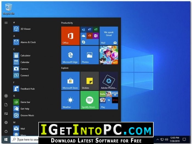Screen dimensions: 192x144
Task: Open the Photos tile
Action: pos(89,55)
